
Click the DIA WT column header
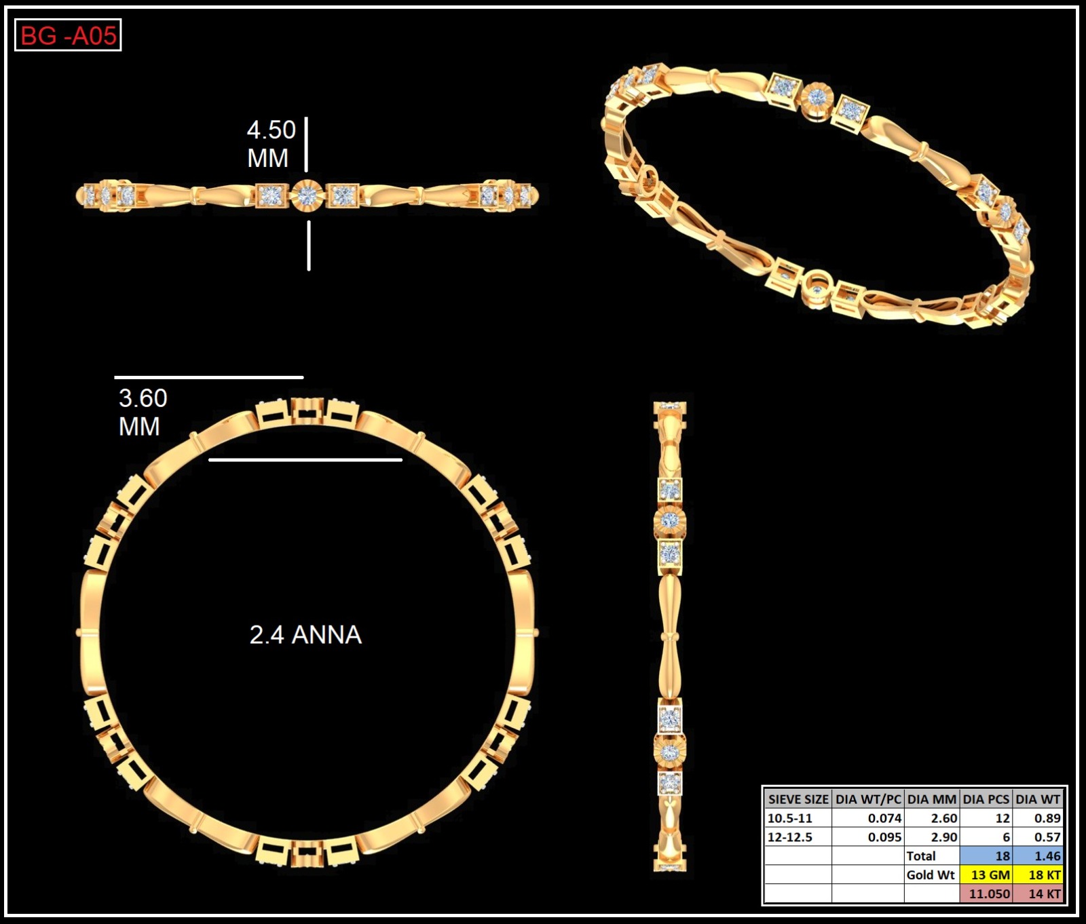1038,799
